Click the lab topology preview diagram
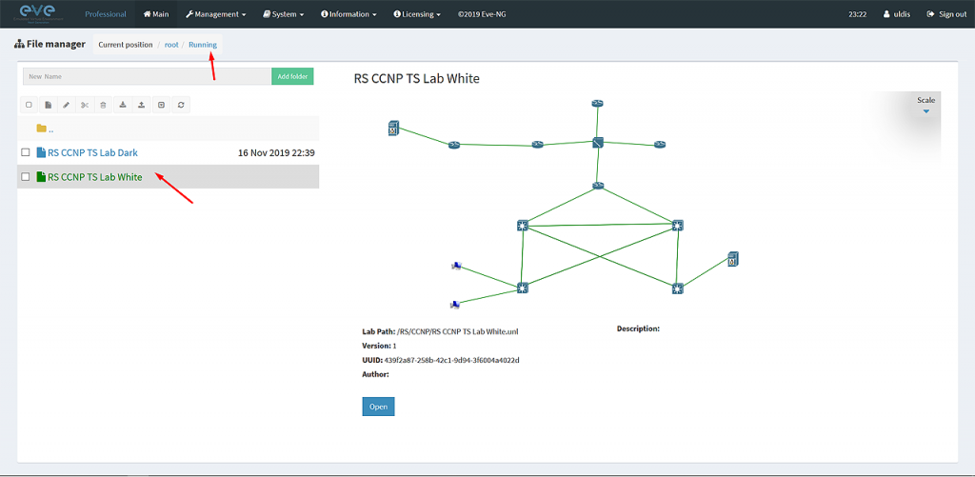Image resolution: width=975 pixels, height=477 pixels. pos(566,206)
